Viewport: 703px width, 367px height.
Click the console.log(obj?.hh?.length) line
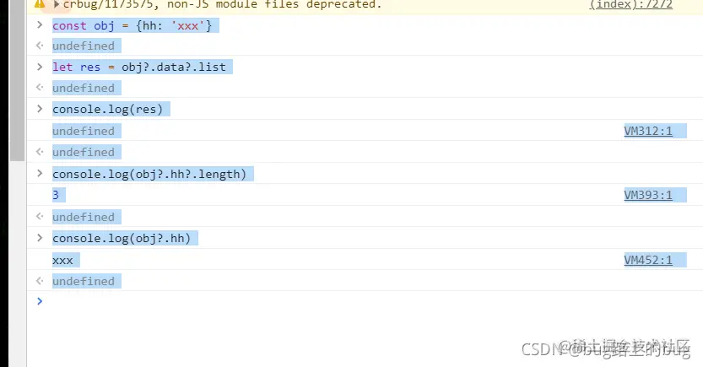149,175
